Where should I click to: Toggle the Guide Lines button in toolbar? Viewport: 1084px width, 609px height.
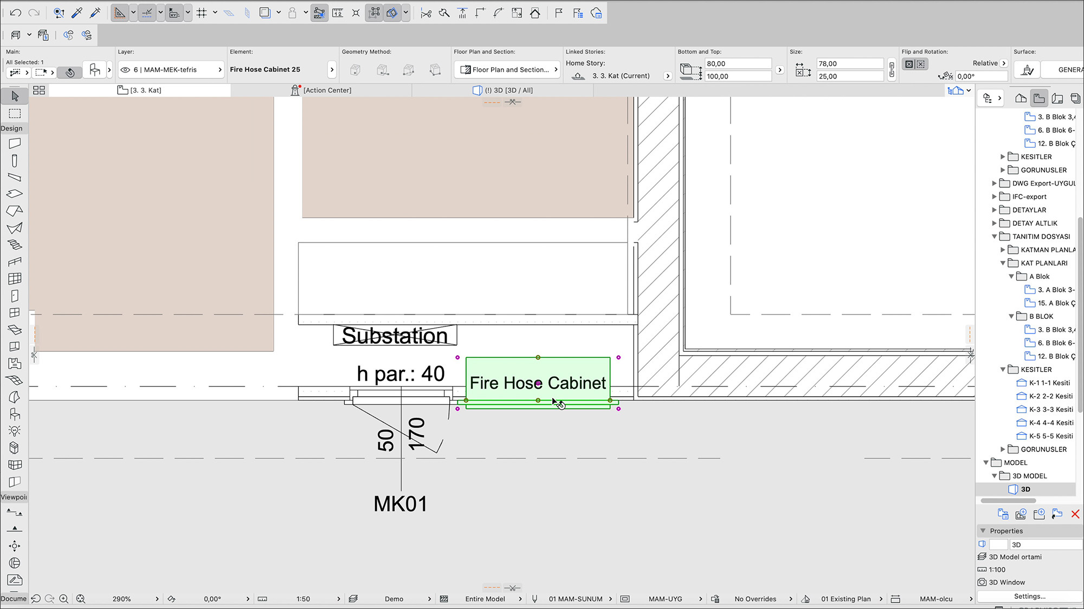pos(120,13)
